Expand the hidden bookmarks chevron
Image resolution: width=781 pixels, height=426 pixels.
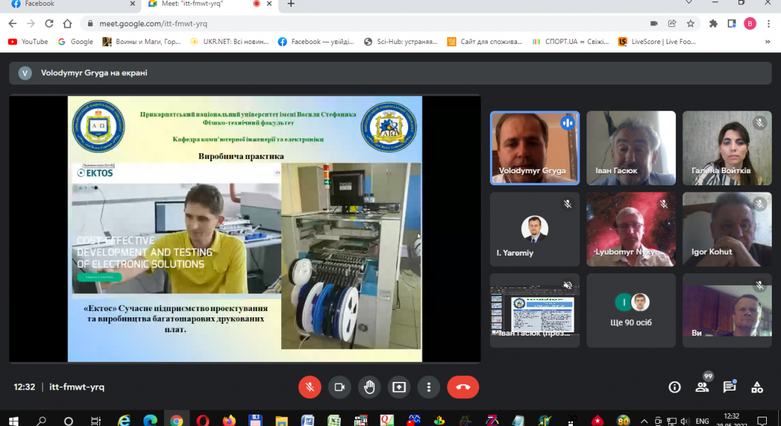tap(768, 42)
